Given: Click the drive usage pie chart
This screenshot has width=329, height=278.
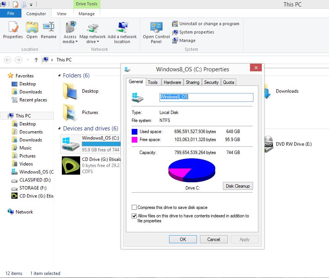Looking at the screenshot, I should [192, 170].
